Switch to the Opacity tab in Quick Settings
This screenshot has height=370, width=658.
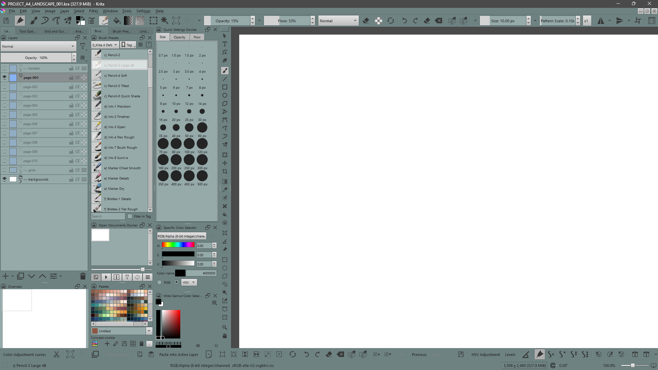[x=179, y=37]
